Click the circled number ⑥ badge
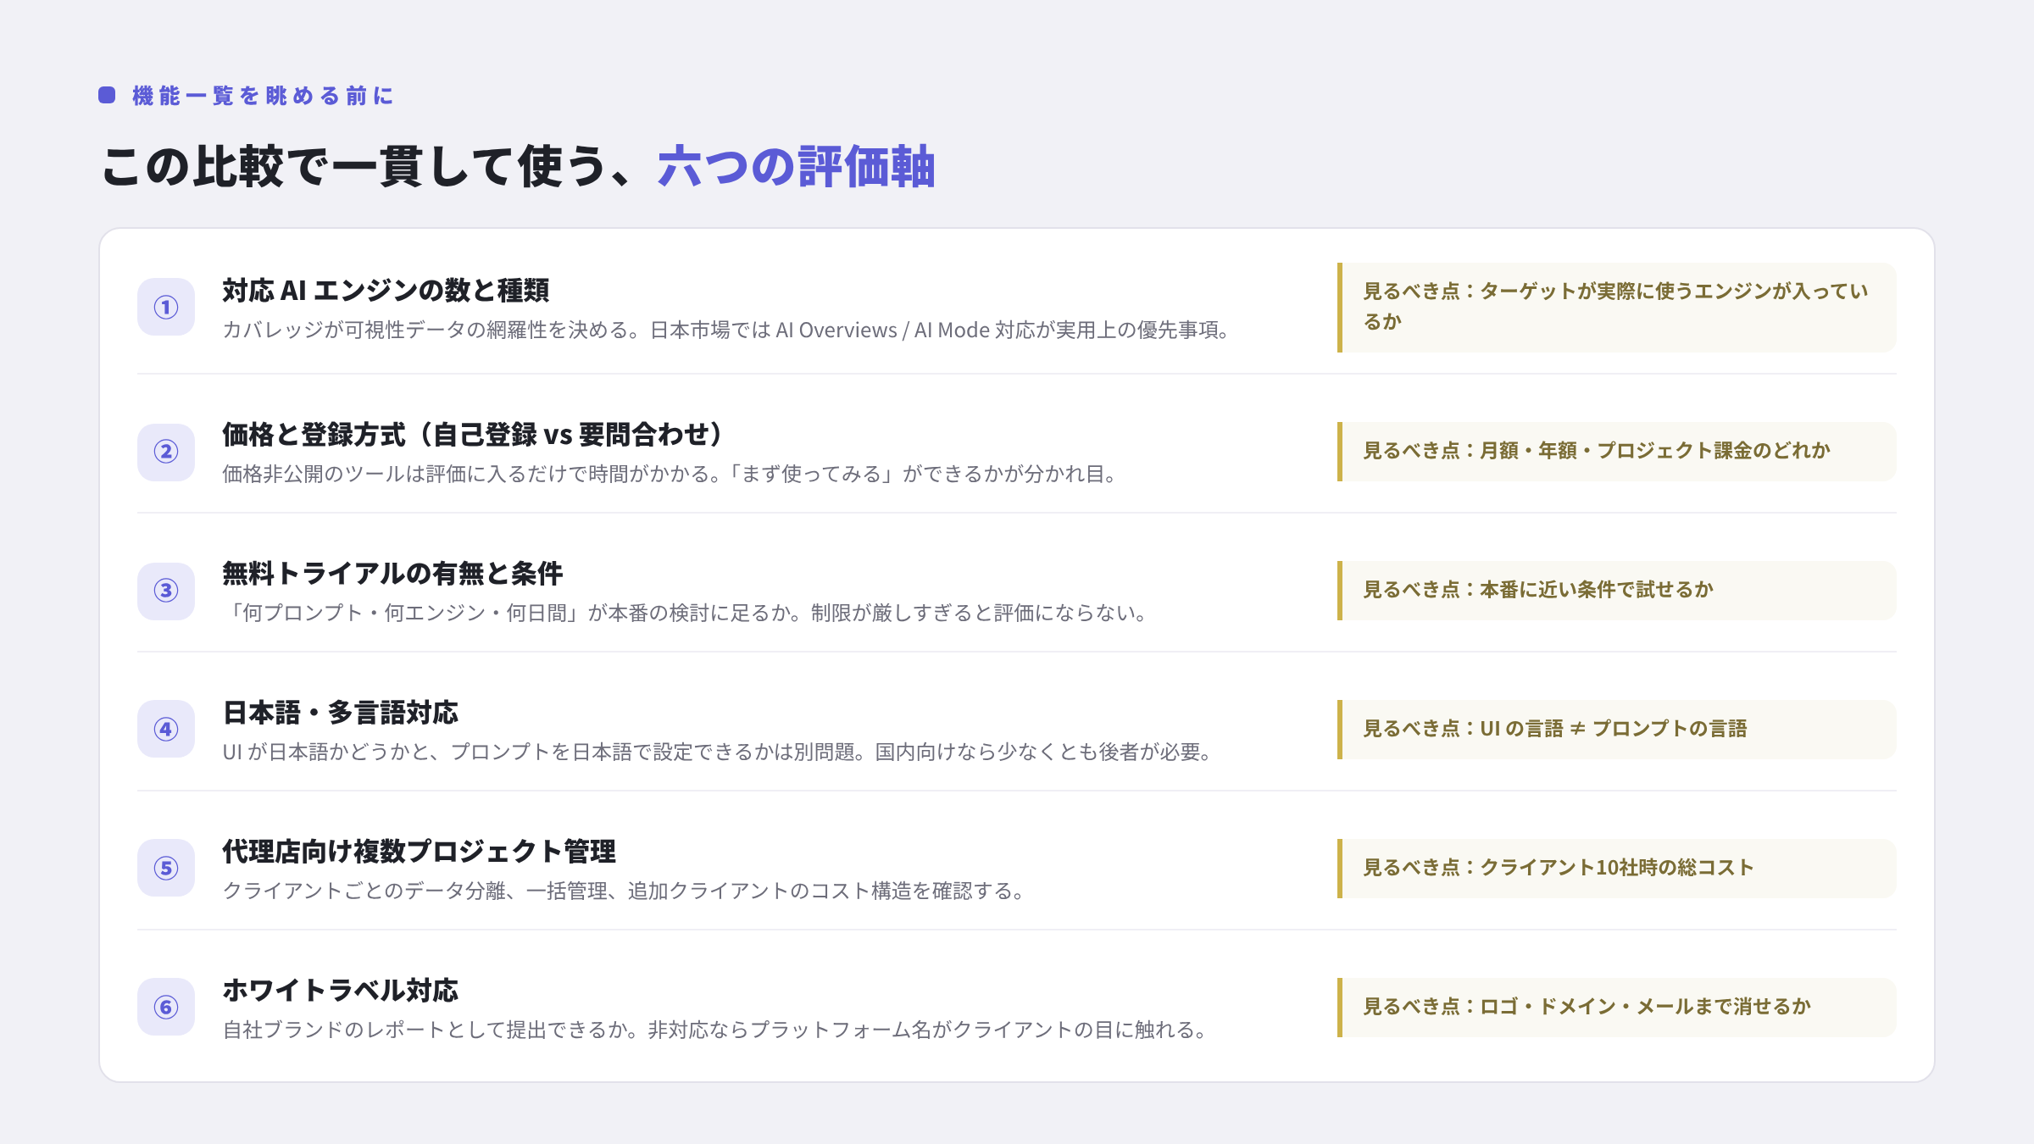 click(166, 1007)
